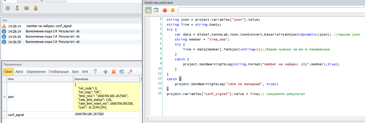Screen dimensions: 365x123
Task: Click the red breakpoint circle icon
Action: 165,10
